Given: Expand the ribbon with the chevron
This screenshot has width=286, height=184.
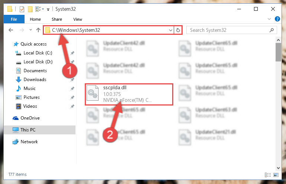Looking at the screenshot, I should 269,19.
